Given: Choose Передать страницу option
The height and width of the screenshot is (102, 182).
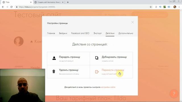Looking at the screenshot, I should 68,59.
